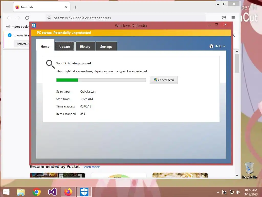Open the first Pocket story thumbnail

tap(57, 175)
